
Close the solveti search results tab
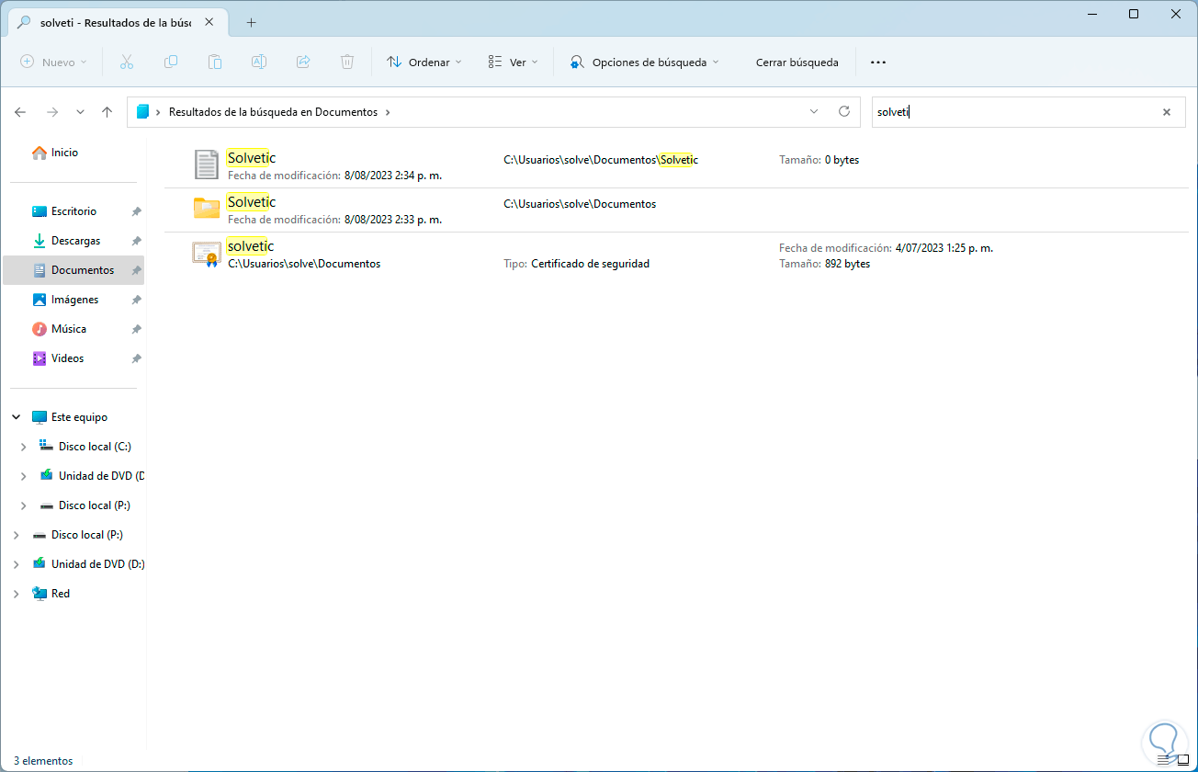(x=211, y=22)
